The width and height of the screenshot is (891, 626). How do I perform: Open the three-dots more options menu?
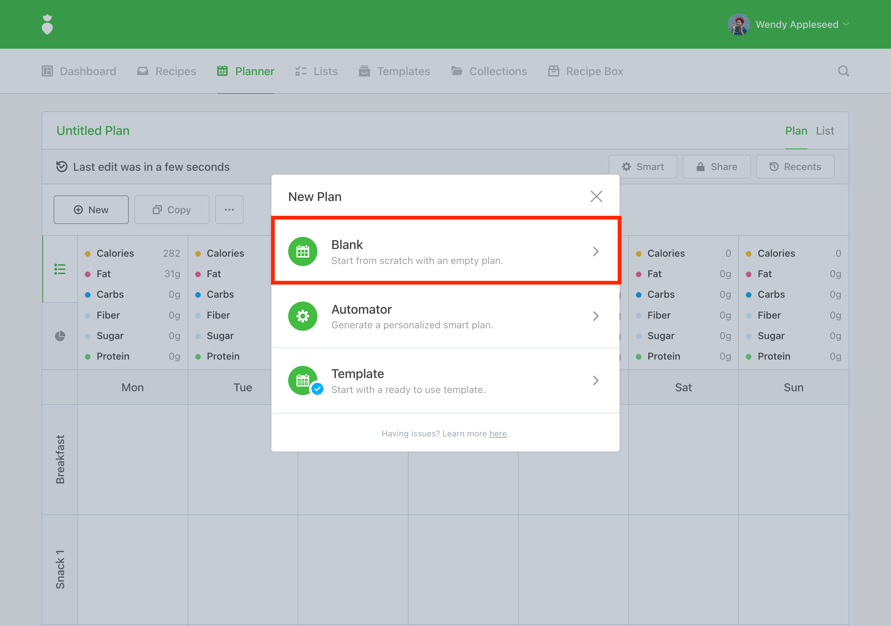coord(229,210)
